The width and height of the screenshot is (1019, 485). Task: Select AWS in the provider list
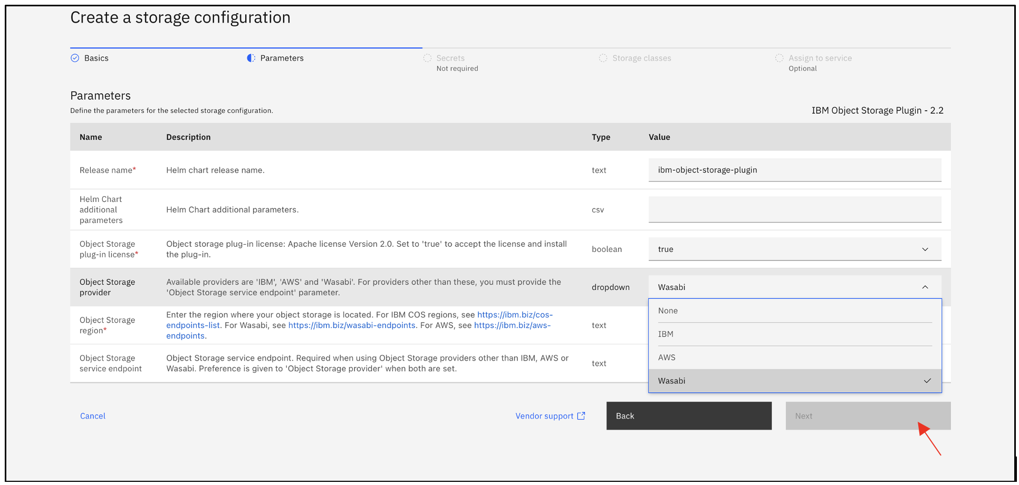795,357
